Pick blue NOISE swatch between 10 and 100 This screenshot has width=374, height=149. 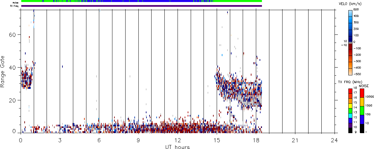pos(362,119)
